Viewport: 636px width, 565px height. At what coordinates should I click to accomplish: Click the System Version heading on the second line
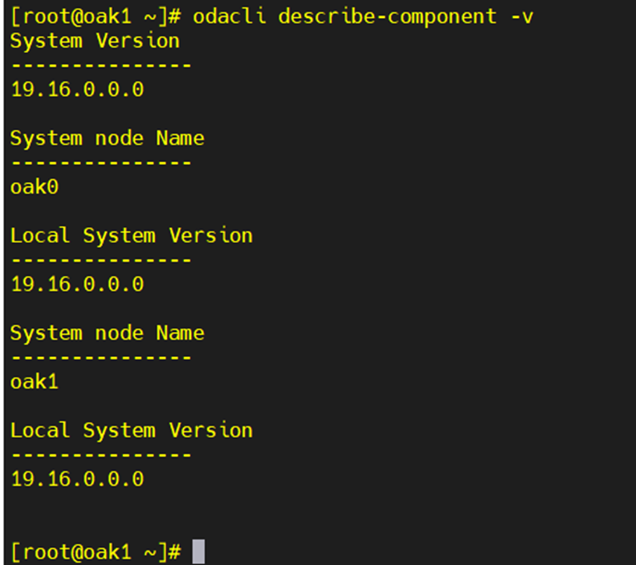coord(94,41)
